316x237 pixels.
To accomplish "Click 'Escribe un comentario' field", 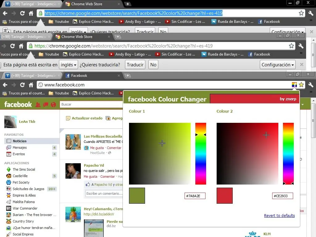I will click(x=104, y=193).
